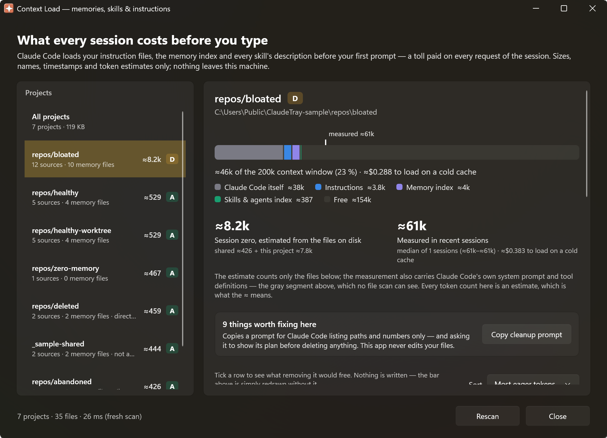Viewport: 607px width, 438px height.
Task: Click the A badge on the repos/deleted row
Action: click(172, 311)
